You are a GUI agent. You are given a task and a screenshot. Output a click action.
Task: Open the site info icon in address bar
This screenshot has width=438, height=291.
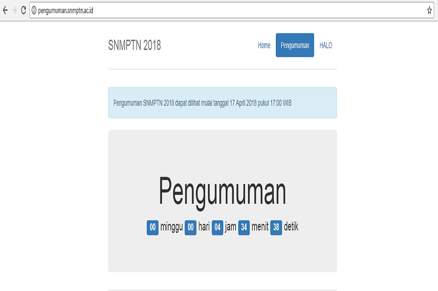(x=34, y=11)
